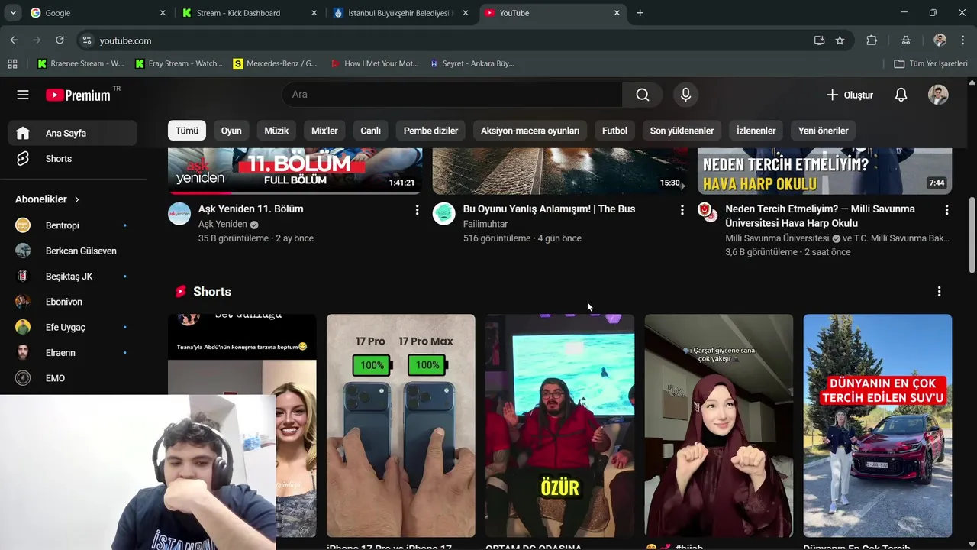Select the Müzik filter chip
977x550 pixels.
tap(276, 131)
